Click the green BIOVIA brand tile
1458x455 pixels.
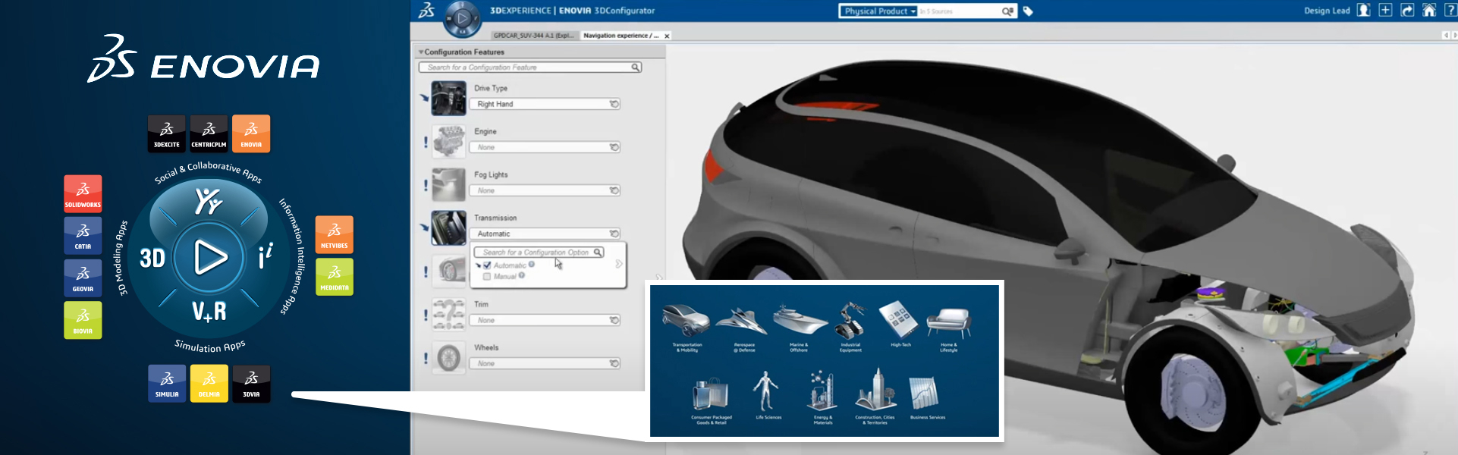point(83,320)
